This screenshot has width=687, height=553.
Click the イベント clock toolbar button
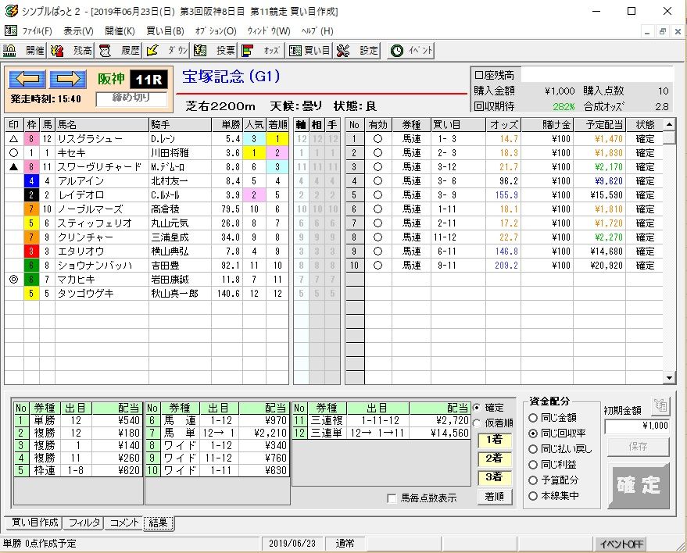[411, 51]
